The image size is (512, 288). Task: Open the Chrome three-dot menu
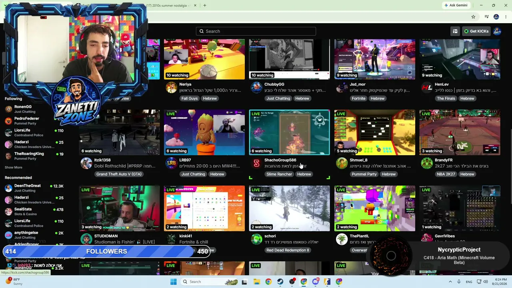[506, 17]
